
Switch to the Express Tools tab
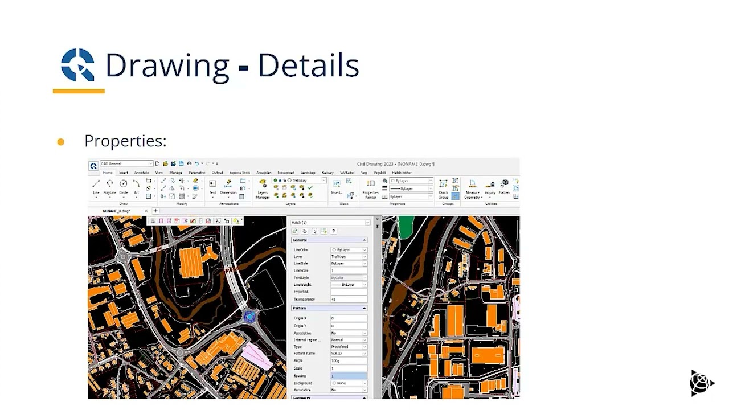tap(240, 173)
